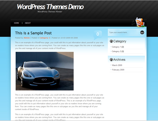Viewport: 158px width, 121px height.
Task: Click the 'Posted on 10-03-2009-05-2008' date text
Action: (65, 38)
